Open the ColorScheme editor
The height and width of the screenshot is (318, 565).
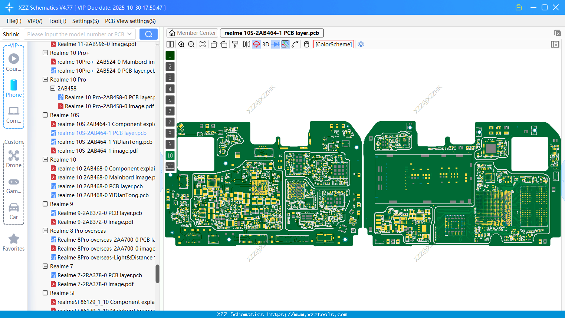[334, 44]
